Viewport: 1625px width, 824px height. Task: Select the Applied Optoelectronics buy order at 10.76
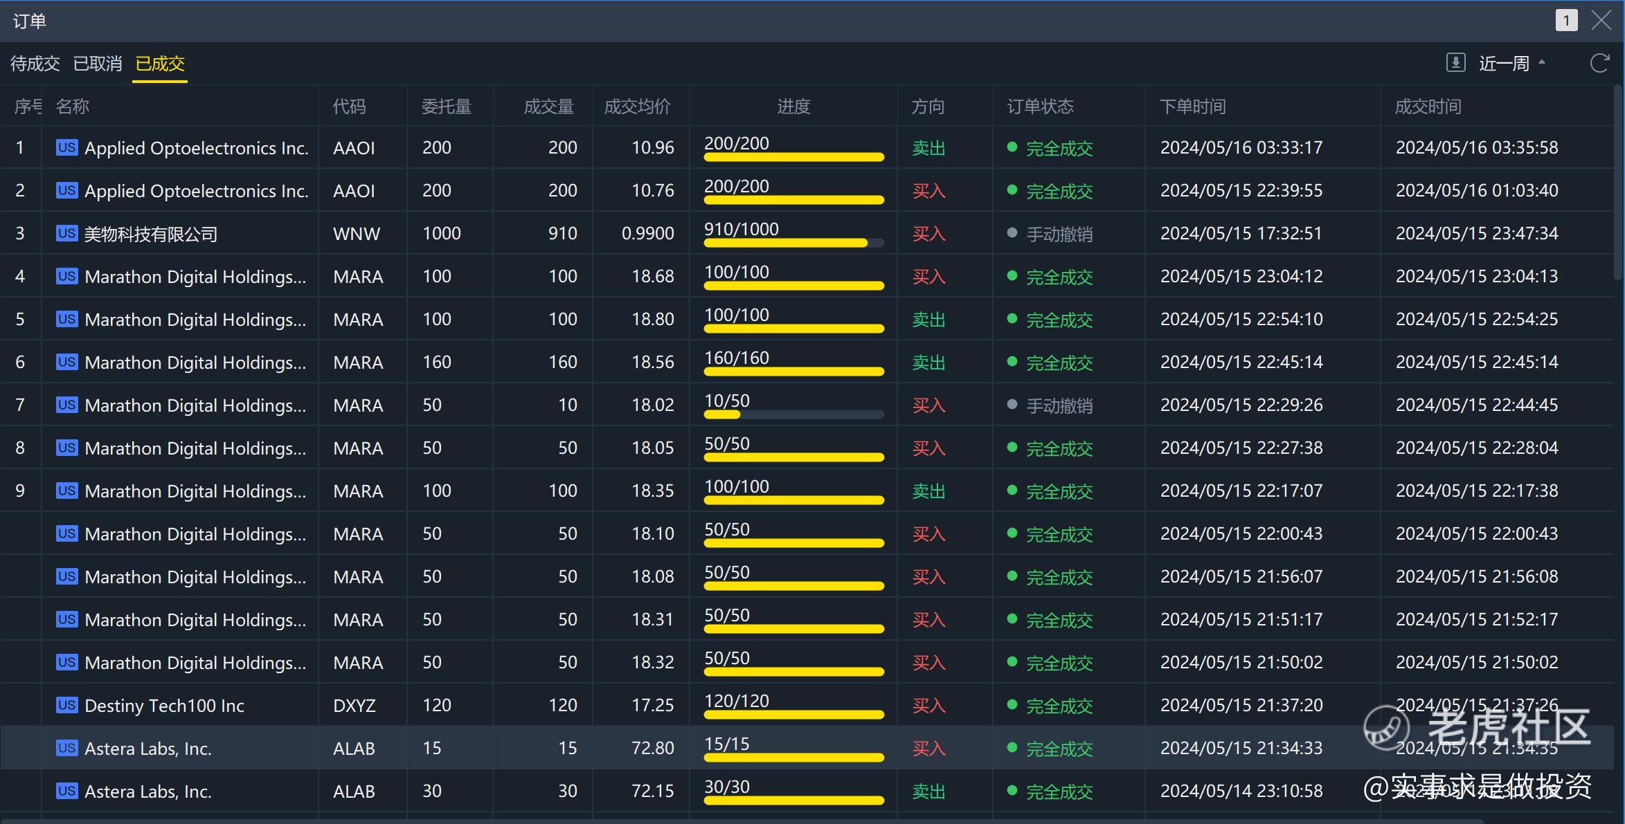(x=807, y=190)
